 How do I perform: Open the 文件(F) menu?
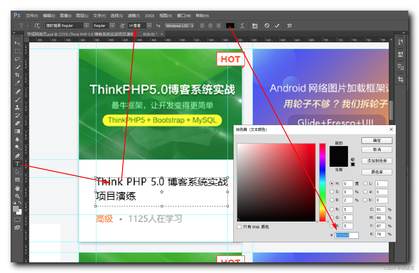point(32,16)
